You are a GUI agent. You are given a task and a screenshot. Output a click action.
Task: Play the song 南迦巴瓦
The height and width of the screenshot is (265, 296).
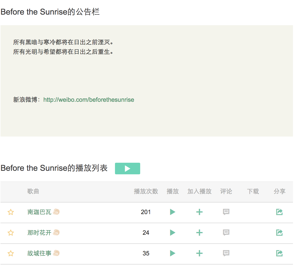[x=172, y=212]
